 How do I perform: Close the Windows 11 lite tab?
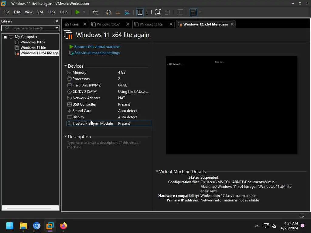click(x=171, y=24)
